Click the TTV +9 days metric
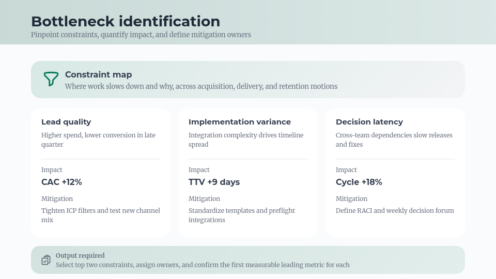Viewport: 496px width, 279px height. pyautogui.click(x=214, y=182)
